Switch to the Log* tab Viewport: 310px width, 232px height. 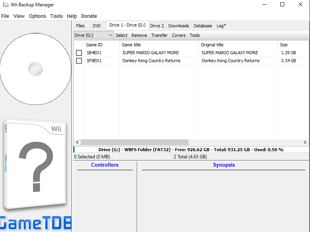221,26
